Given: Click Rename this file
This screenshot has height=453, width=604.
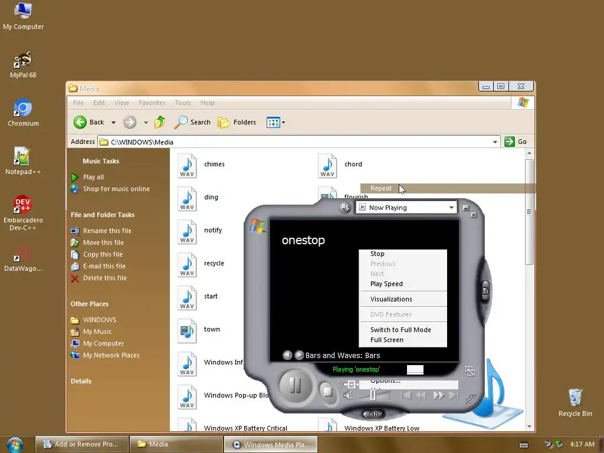Looking at the screenshot, I should pos(107,231).
